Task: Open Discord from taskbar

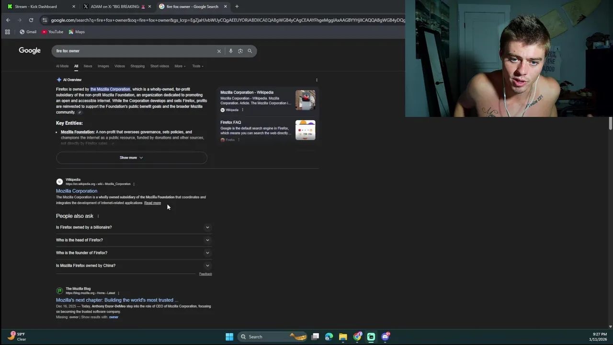Action: (386, 336)
